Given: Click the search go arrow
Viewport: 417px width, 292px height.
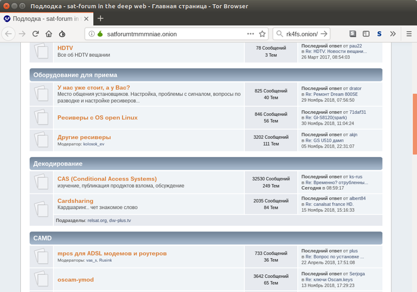Looking at the screenshot, I should [x=324, y=34].
